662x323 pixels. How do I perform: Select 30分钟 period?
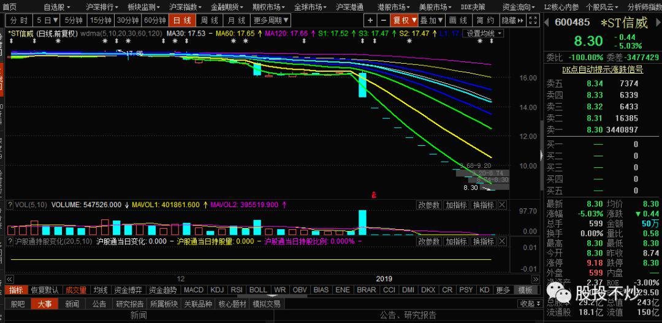(x=127, y=20)
